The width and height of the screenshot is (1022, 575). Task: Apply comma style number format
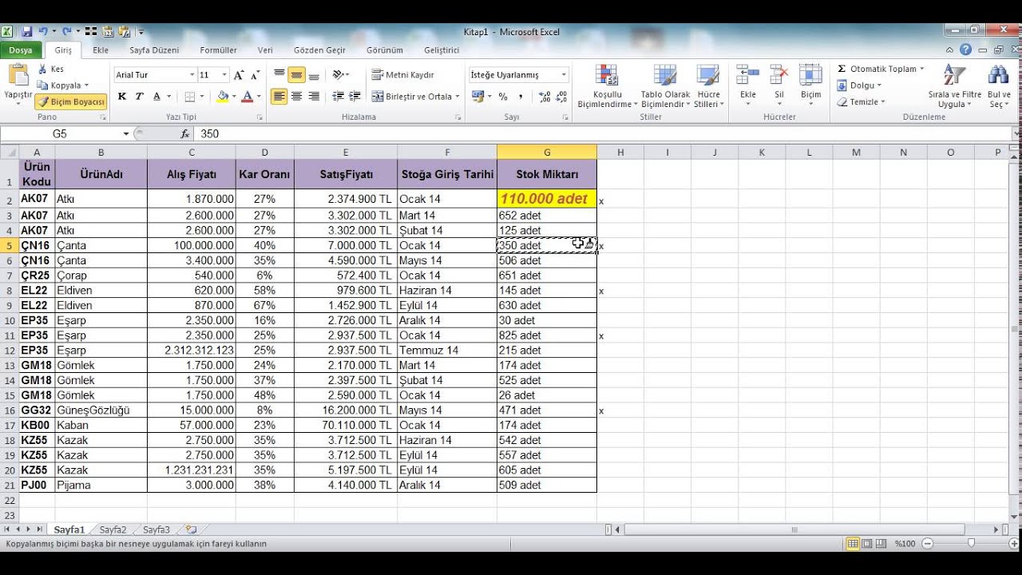(521, 97)
